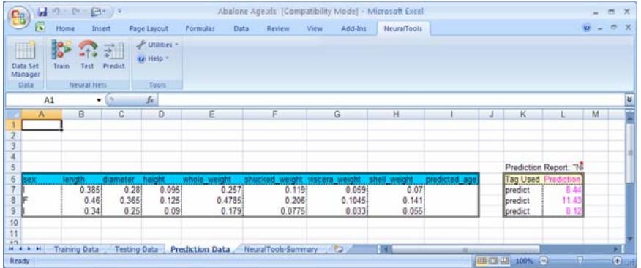
Task: Click selected cell A1
Action: click(41, 125)
